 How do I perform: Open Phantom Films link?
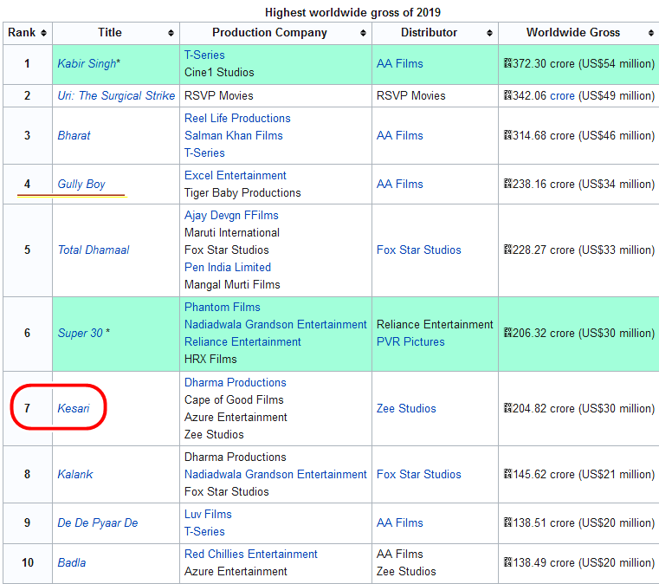pos(223,307)
